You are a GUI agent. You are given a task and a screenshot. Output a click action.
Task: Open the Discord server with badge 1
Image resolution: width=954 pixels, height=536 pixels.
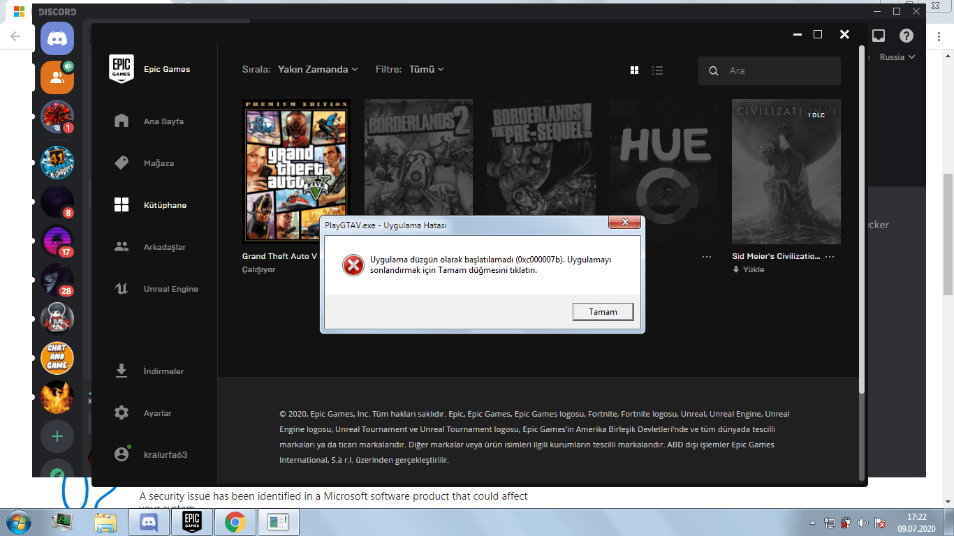[57, 117]
